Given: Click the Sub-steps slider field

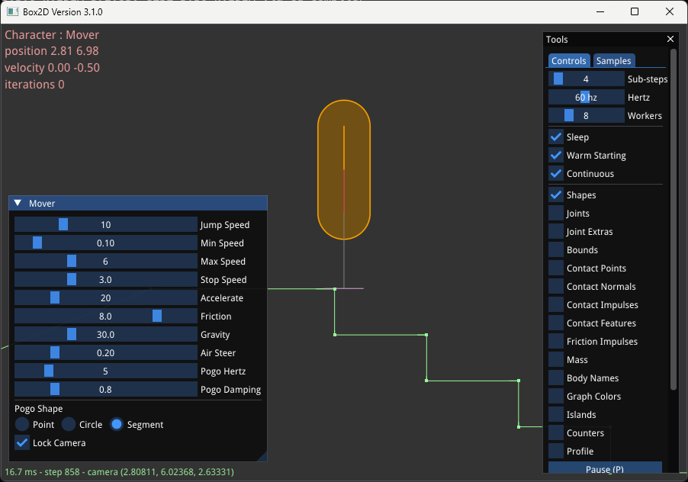Looking at the screenshot, I should point(586,79).
